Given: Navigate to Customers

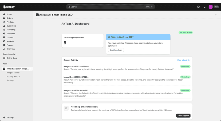Looking at the screenshot, I should click(x=11, y=26).
